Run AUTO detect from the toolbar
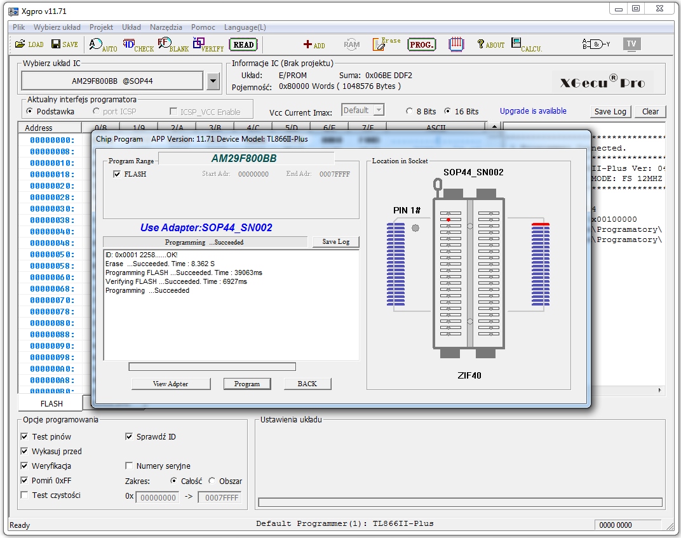 click(102, 44)
